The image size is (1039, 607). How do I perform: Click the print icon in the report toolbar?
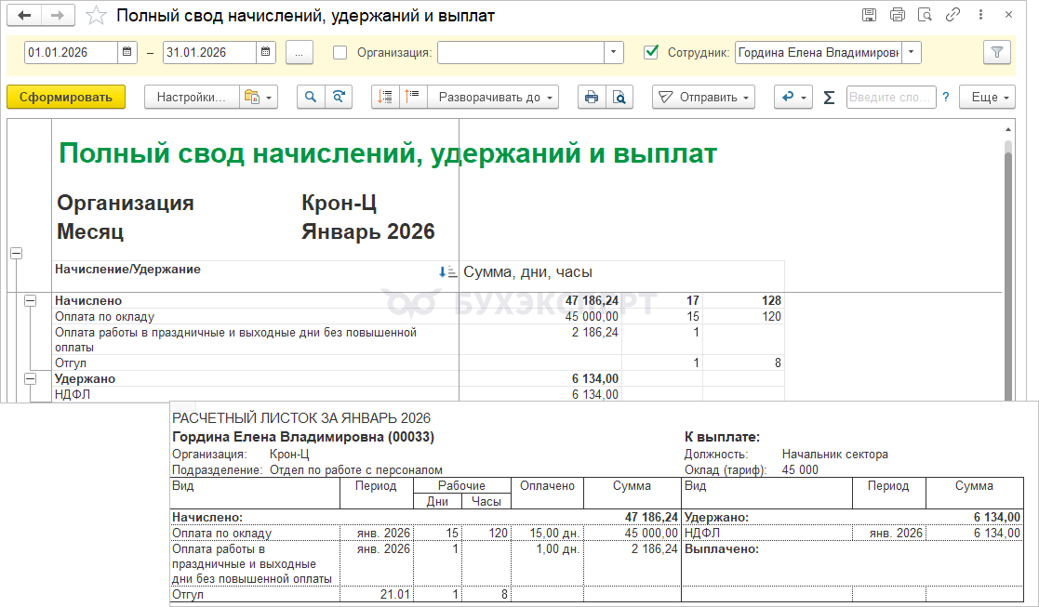(x=591, y=97)
